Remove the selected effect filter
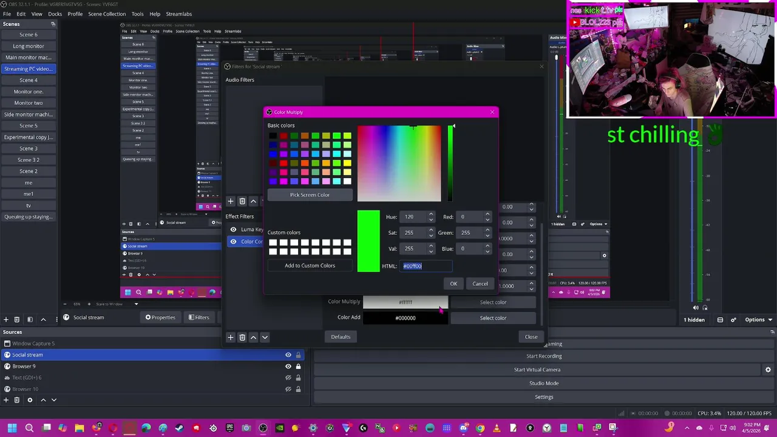This screenshot has height=437, width=777. (242, 337)
